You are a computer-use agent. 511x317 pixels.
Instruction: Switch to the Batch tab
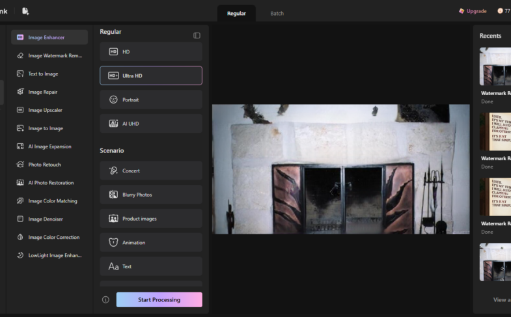coord(277,14)
